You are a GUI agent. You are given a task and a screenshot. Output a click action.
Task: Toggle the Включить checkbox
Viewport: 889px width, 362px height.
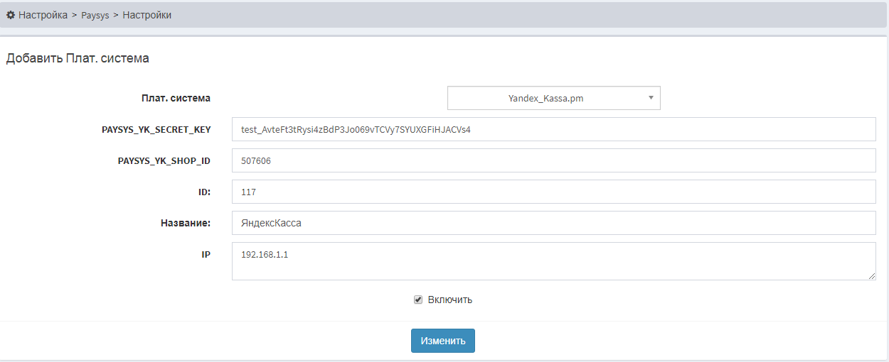click(x=418, y=300)
